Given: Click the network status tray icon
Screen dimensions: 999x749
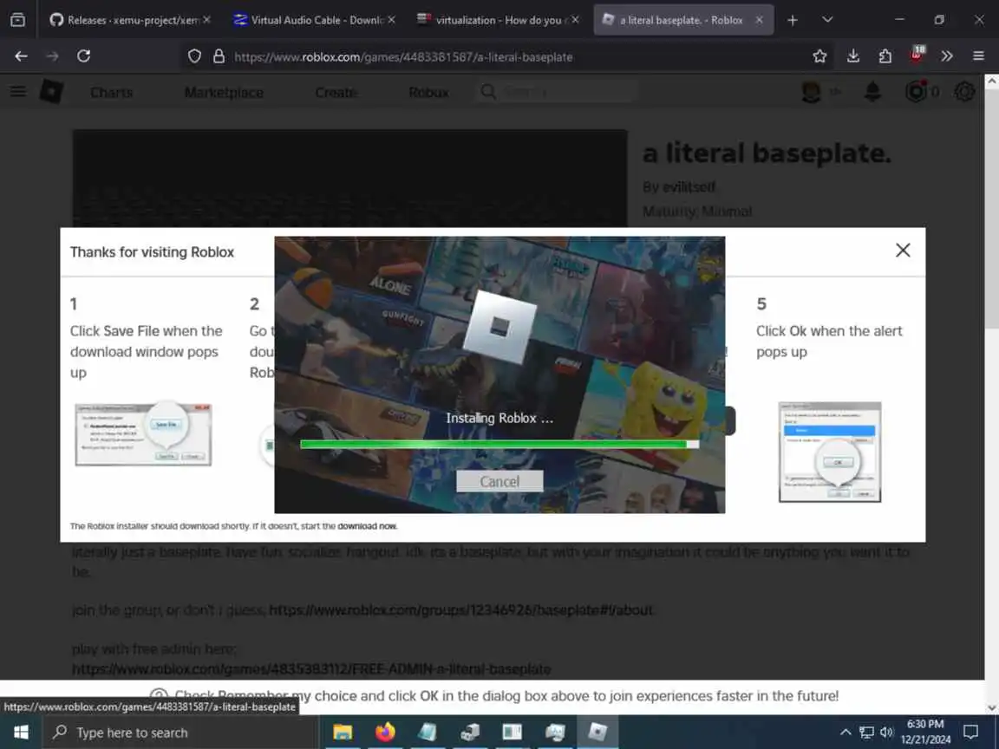Looking at the screenshot, I should 866,732.
